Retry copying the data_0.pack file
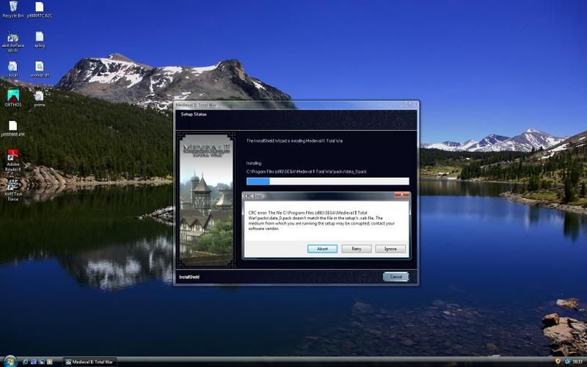This screenshot has width=587, height=367. coord(357,249)
